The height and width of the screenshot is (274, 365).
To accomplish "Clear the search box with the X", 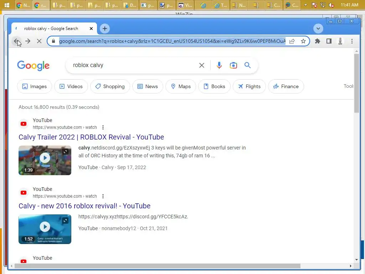I will click(202, 65).
